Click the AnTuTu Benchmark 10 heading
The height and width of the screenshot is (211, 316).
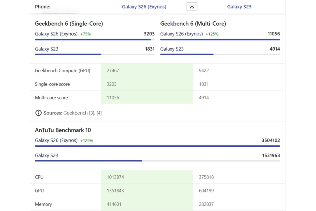click(x=63, y=130)
